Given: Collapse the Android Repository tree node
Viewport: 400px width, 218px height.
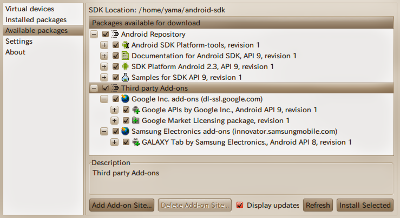Looking at the screenshot, I should (x=94, y=34).
